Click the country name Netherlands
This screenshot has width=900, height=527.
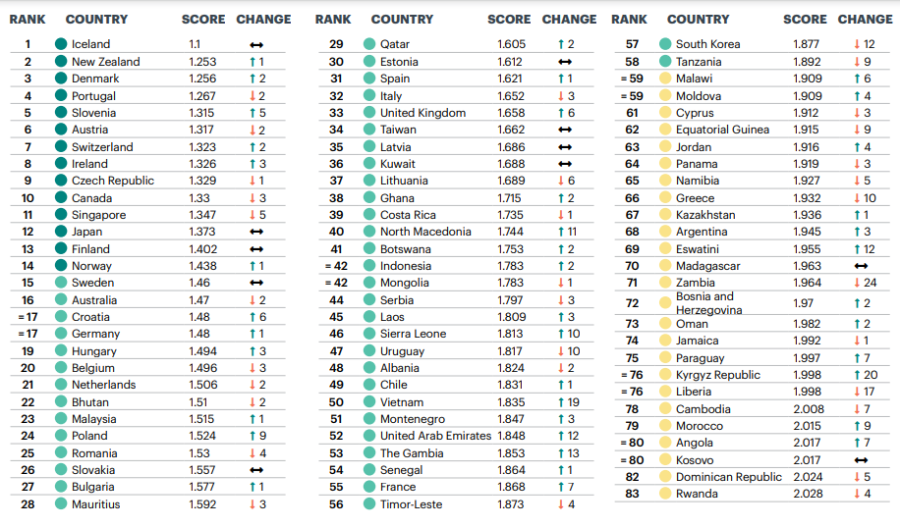104,385
